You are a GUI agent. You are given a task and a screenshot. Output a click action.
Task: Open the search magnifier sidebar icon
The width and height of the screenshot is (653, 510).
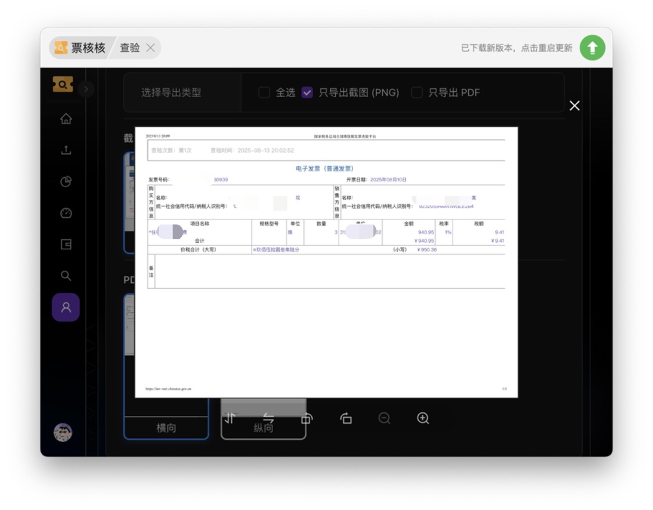tap(66, 275)
